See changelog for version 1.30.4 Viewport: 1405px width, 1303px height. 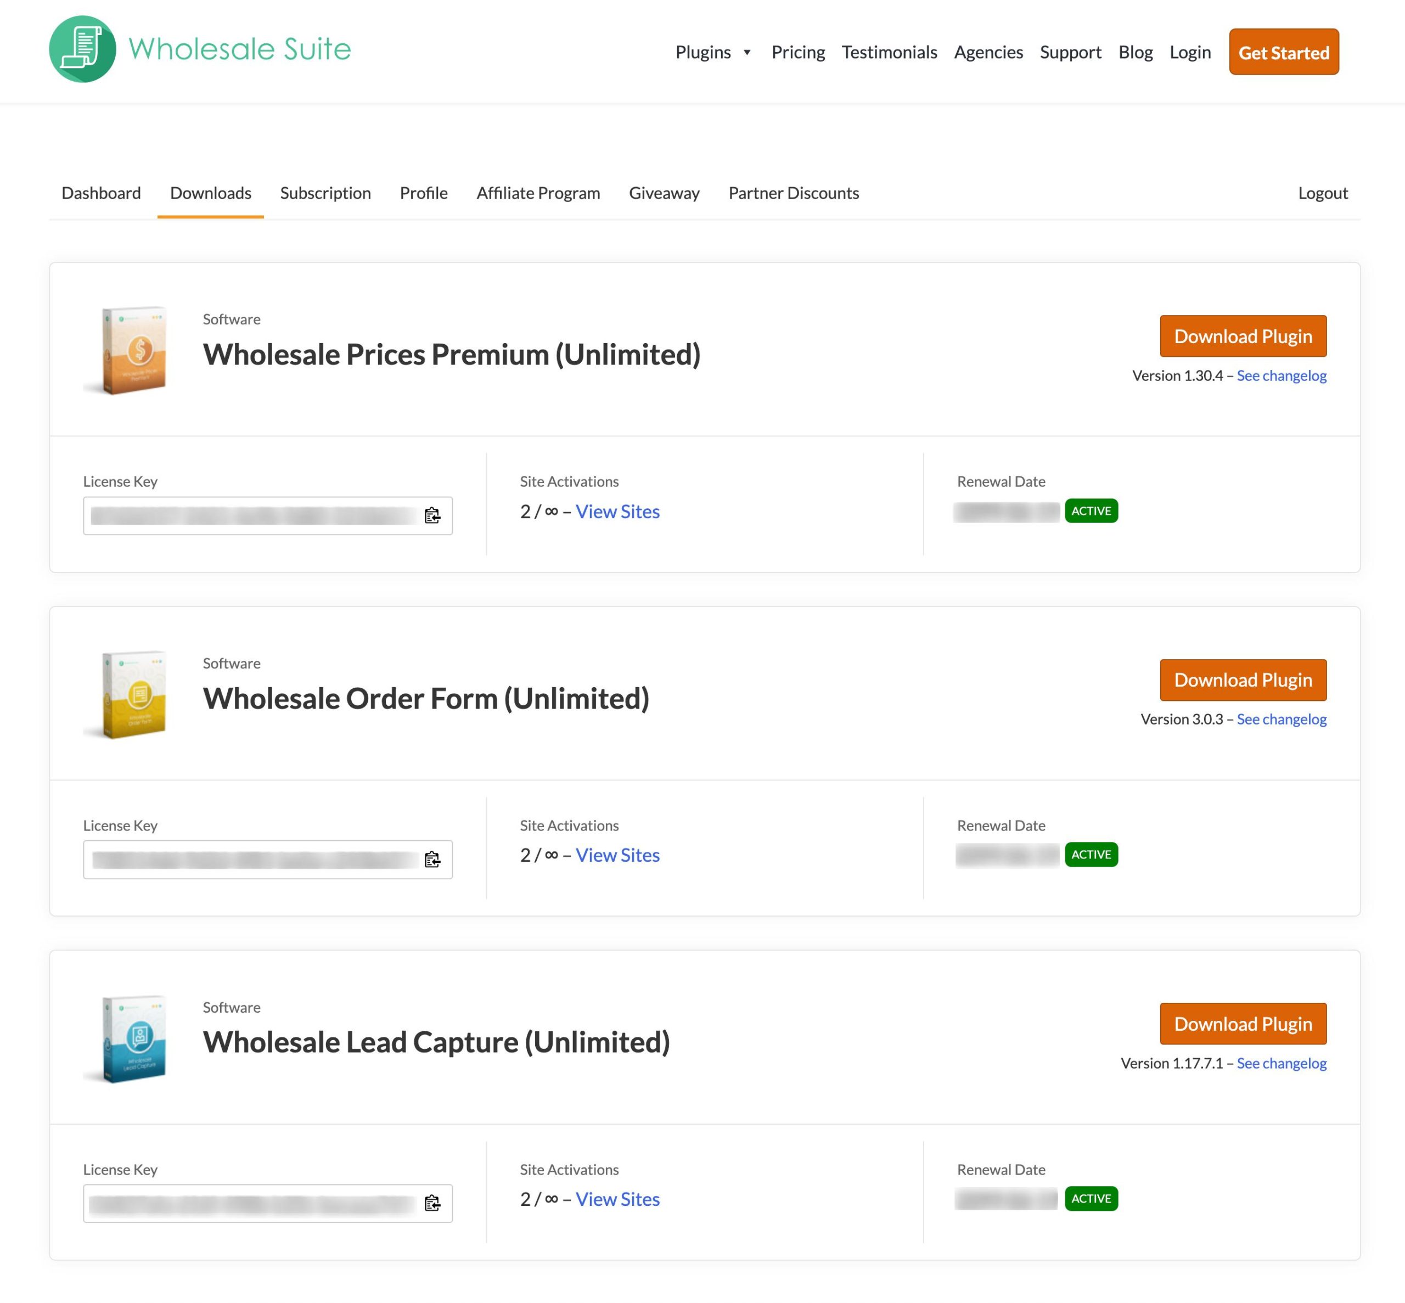[1281, 376]
